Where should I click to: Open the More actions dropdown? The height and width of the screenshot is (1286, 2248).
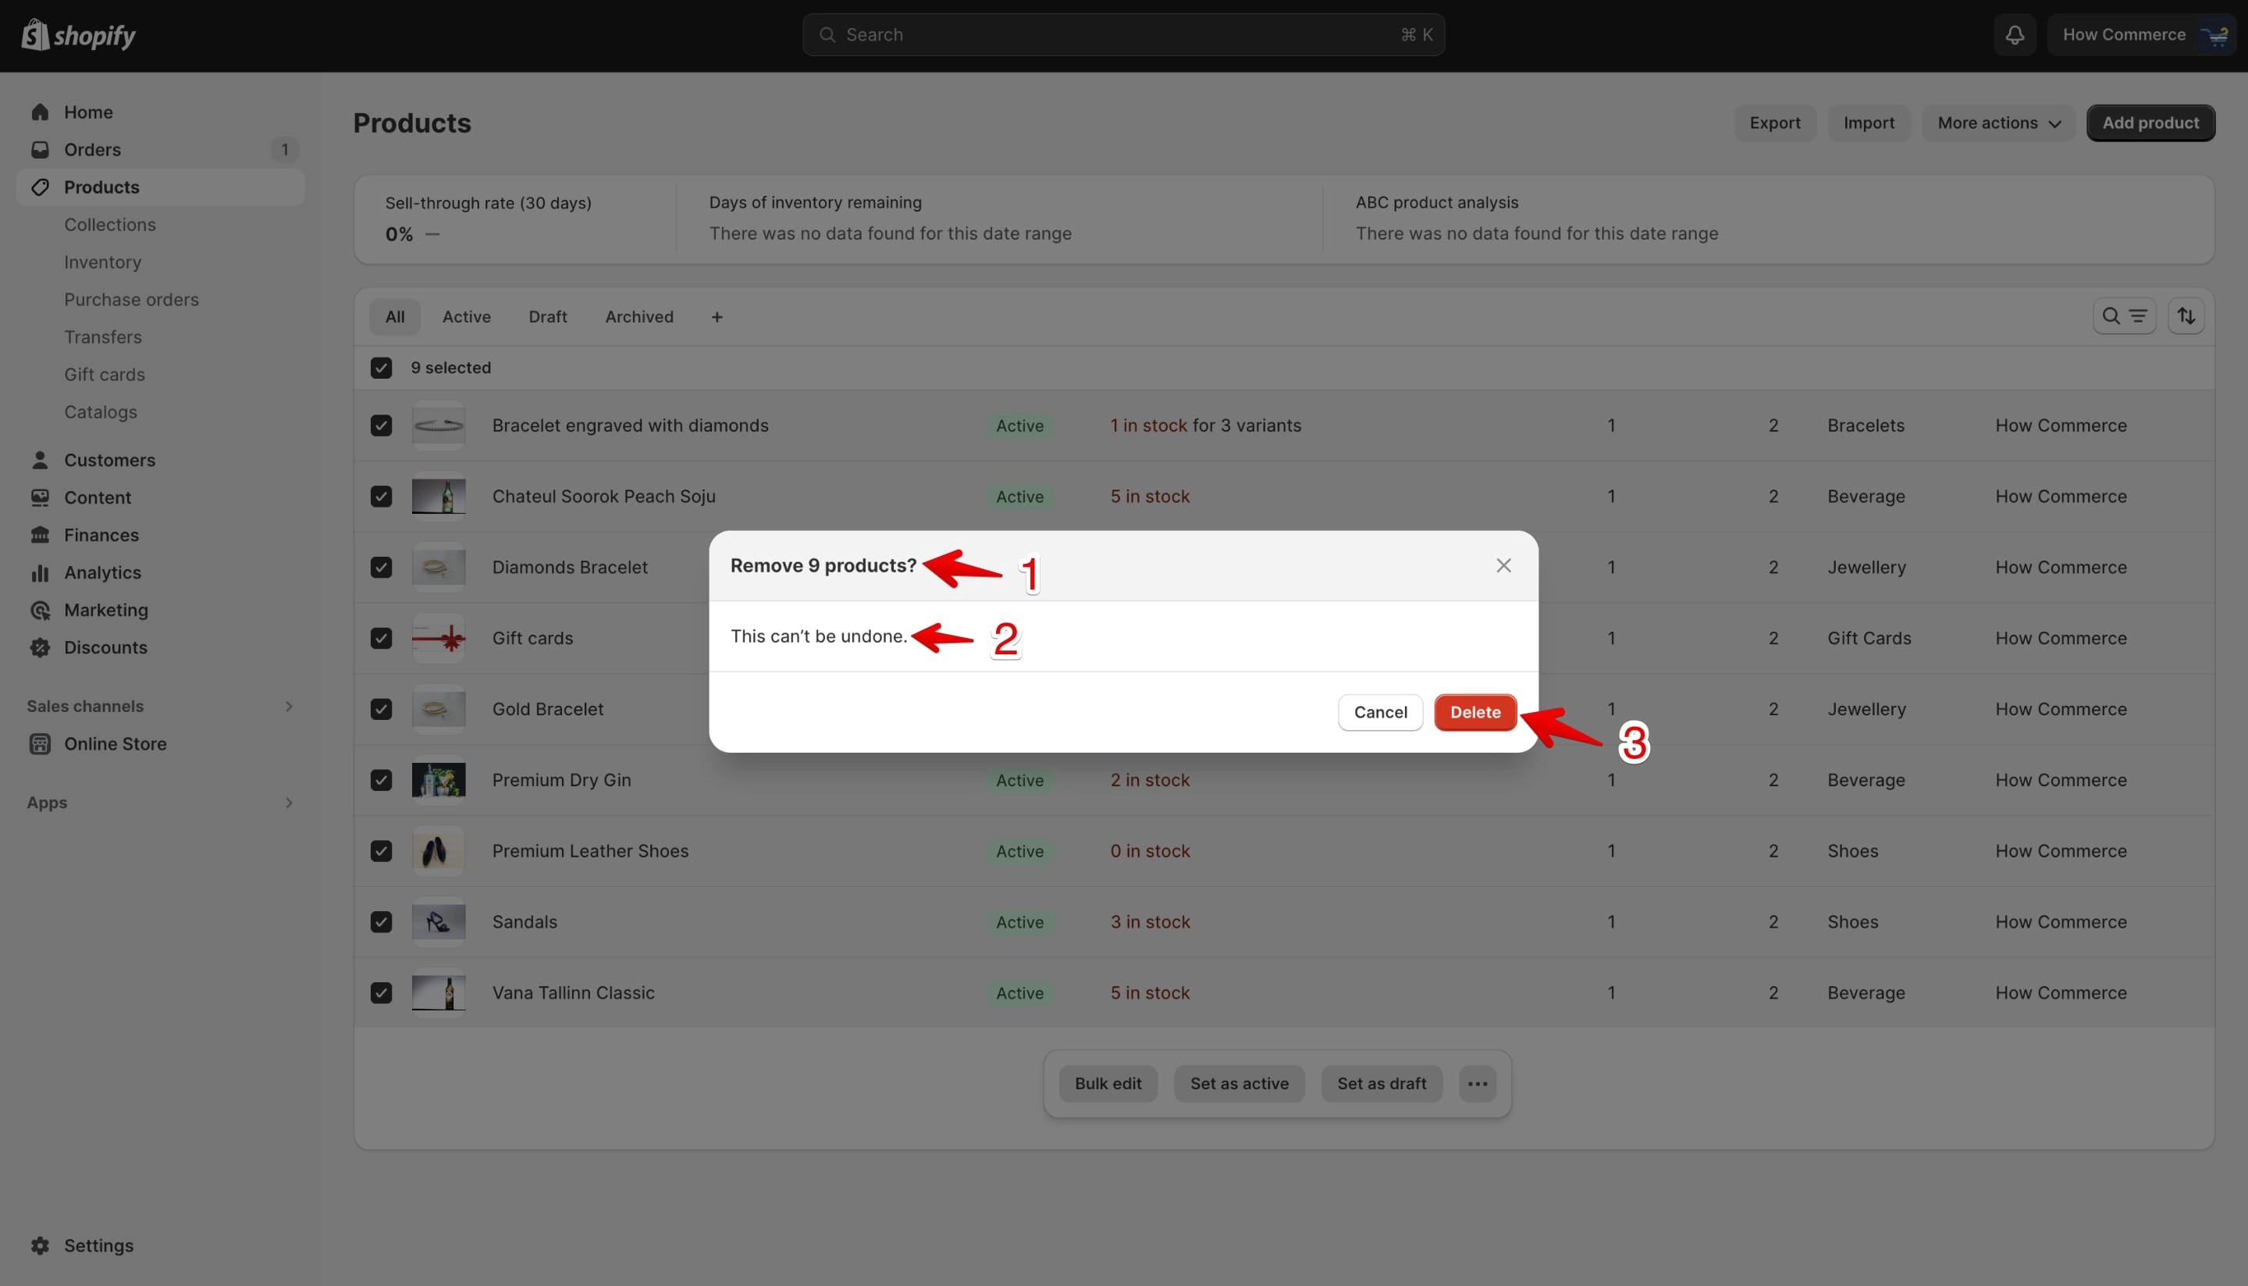pyautogui.click(x=1998, y=123)
